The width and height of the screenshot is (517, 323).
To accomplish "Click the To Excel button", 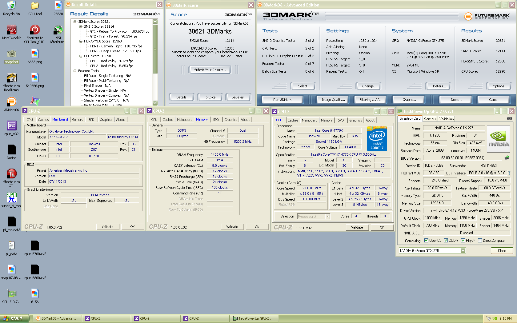I will [210, 97].
